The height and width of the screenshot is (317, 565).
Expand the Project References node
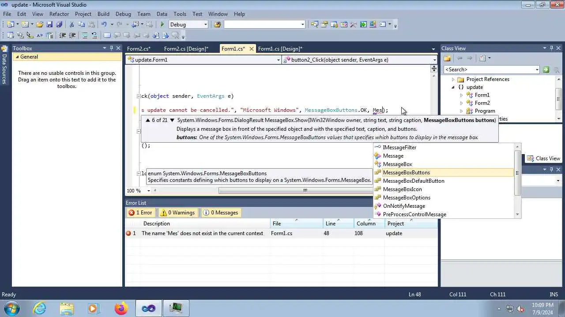pos(453,79)
